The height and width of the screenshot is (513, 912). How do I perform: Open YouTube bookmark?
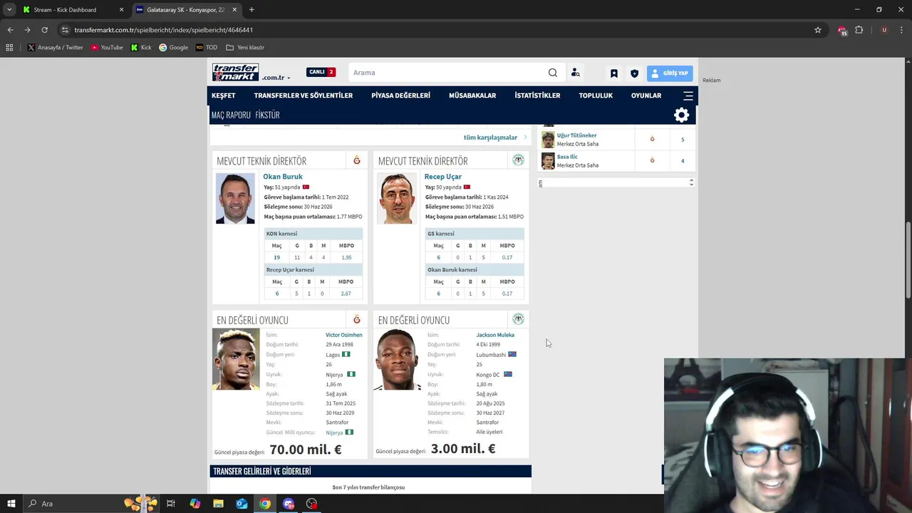coord(107,48)
